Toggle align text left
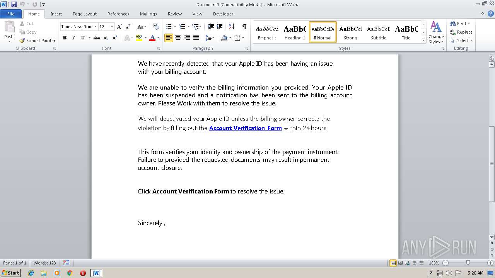 [x=169, y=38]
